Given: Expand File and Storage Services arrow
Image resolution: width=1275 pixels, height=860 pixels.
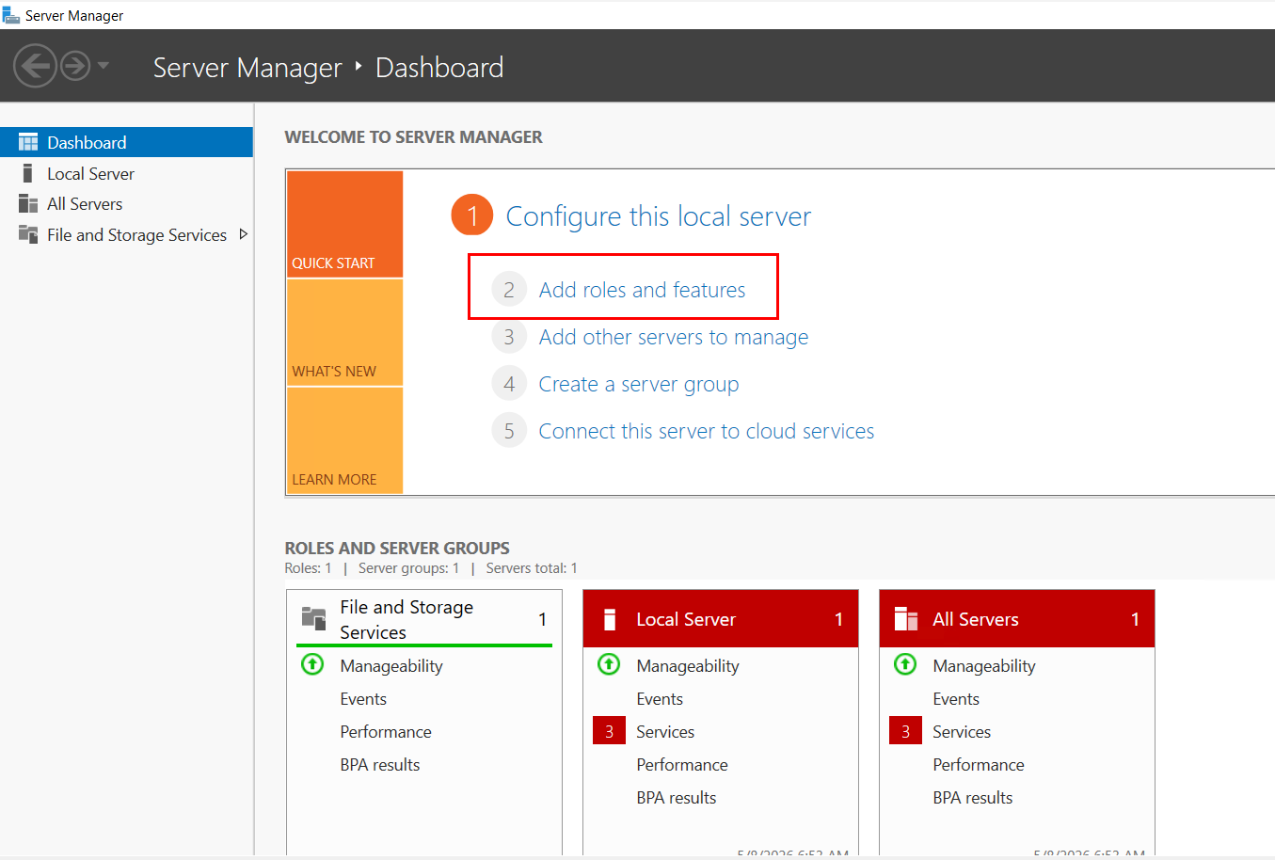Looking at the screenshot, I should [x=244, y=234].
